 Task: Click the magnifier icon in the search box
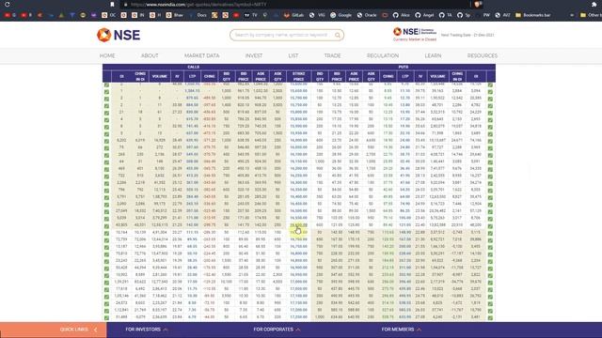point(338,36)
